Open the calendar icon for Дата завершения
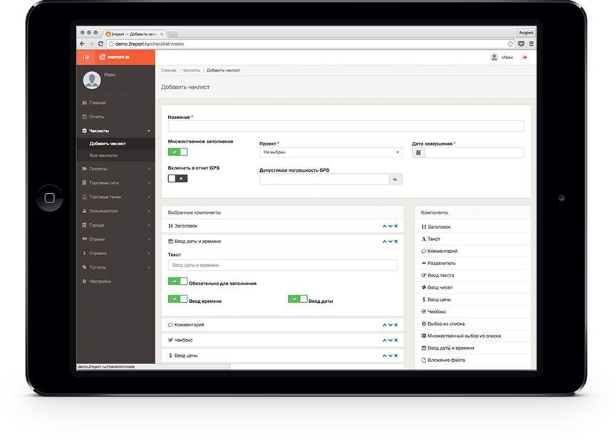The width and height of the screenshot is (615, 439). click(418, 153)
